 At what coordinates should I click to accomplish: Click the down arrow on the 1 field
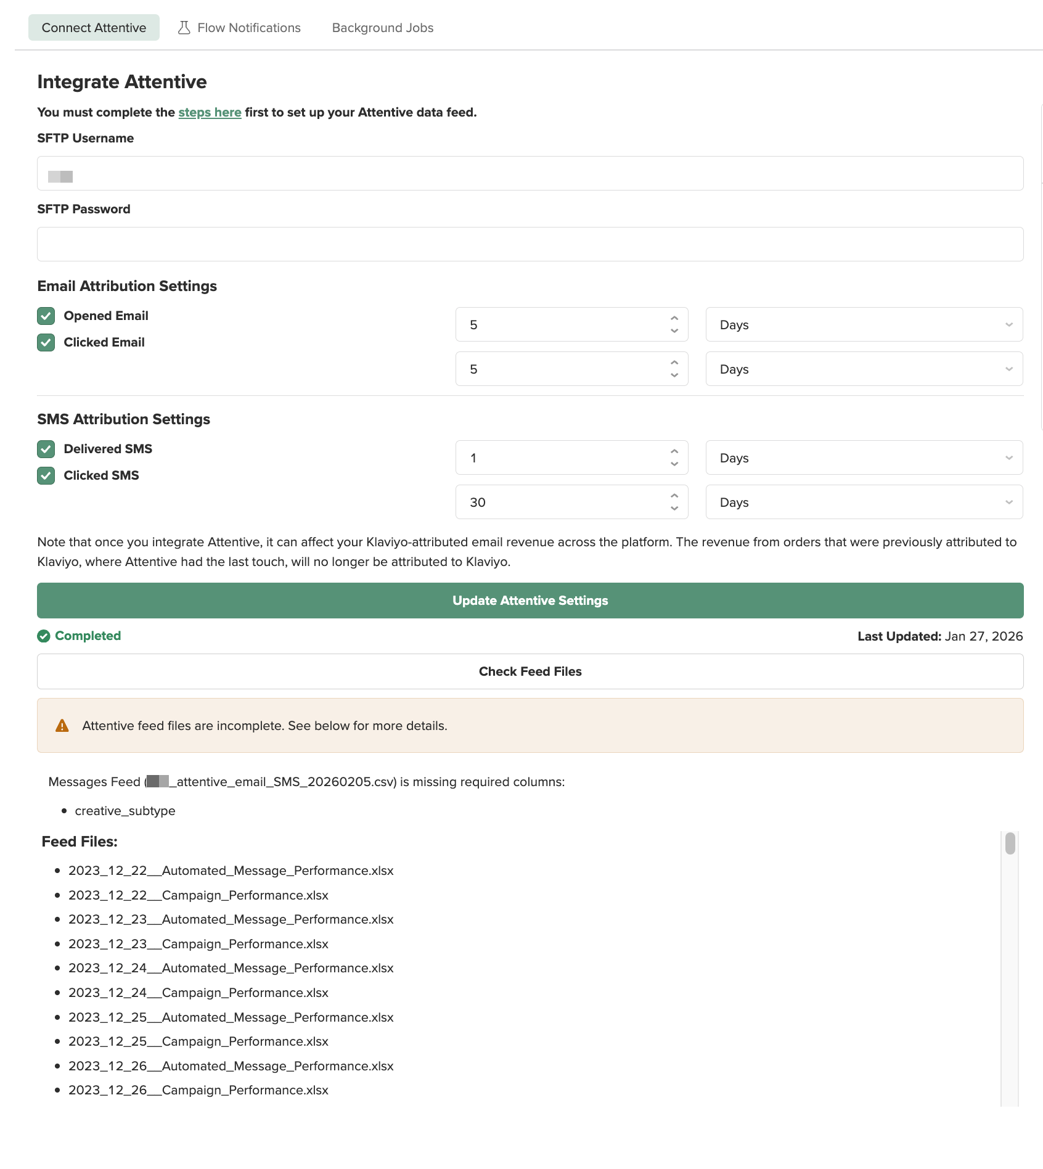coord(674,464)
